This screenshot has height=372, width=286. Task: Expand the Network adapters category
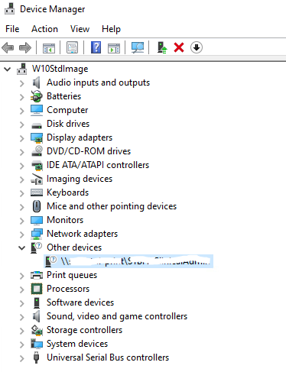[22, 235]
